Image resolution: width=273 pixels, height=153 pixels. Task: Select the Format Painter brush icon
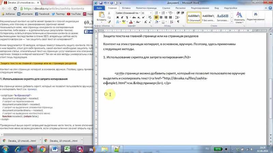[109, 22]
